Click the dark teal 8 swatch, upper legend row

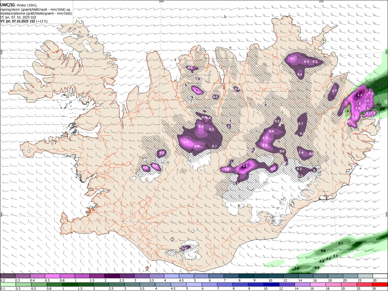246,276
